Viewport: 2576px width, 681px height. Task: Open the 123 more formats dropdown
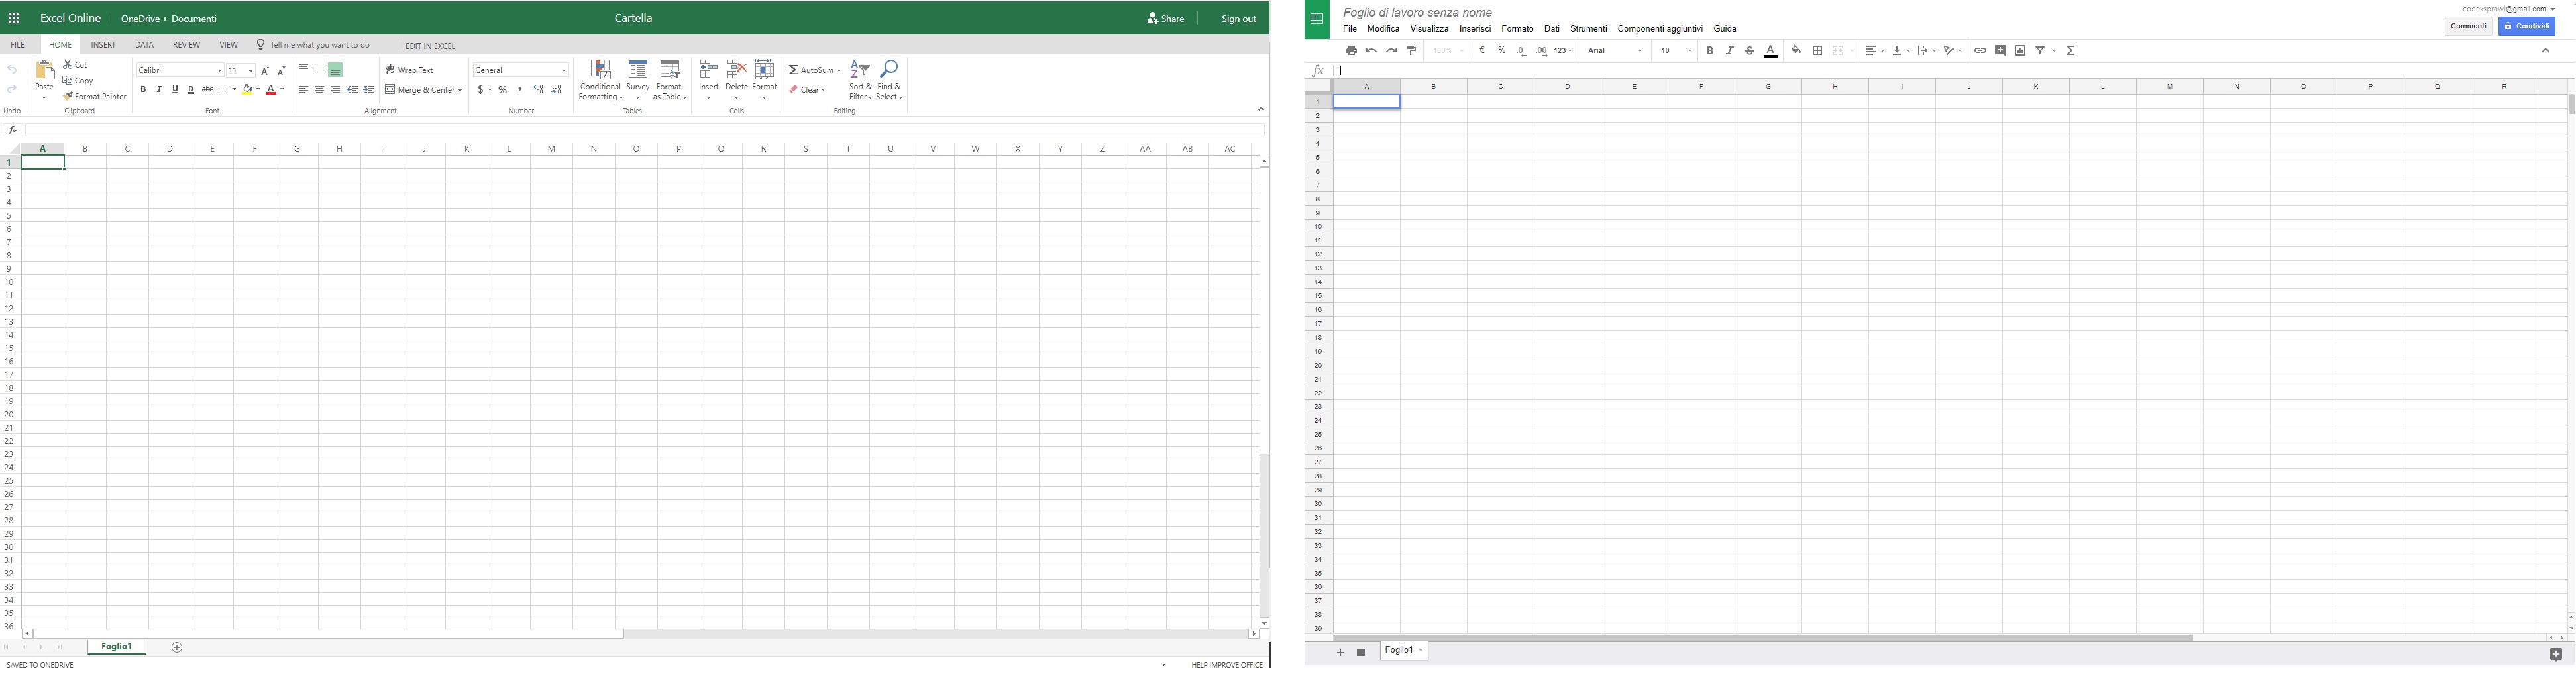1563,50
